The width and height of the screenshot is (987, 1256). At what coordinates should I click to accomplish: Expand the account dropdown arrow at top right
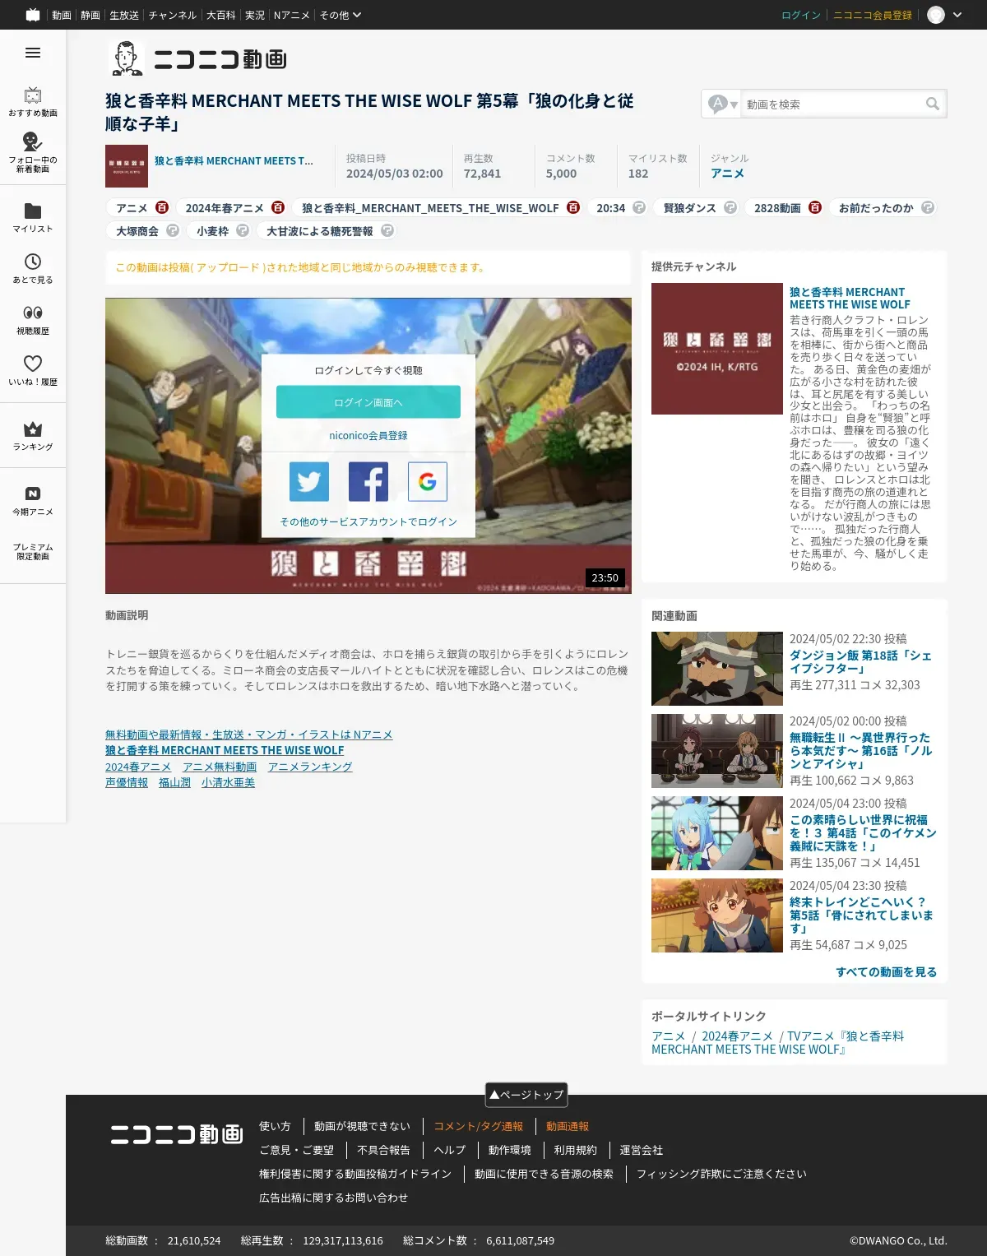(957, 15)
